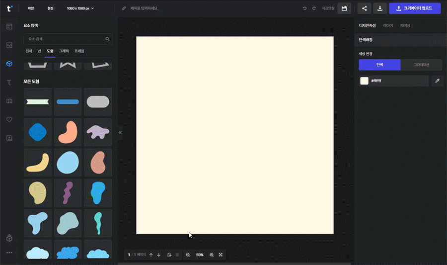Select the 단색 solid color option

coord(379,65)
